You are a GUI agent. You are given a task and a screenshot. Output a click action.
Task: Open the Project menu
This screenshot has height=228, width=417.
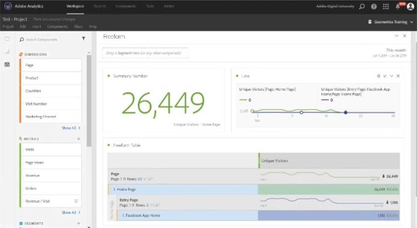coord(8,27)
